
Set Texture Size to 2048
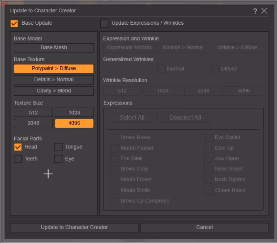[x=33, y=123]
